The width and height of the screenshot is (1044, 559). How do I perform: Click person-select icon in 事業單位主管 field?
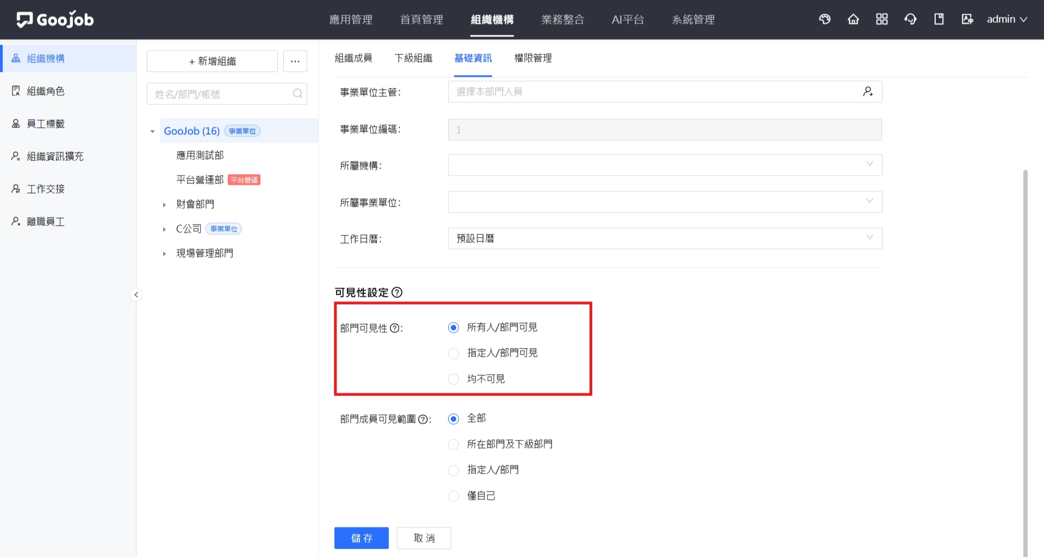tap(868, 92)
